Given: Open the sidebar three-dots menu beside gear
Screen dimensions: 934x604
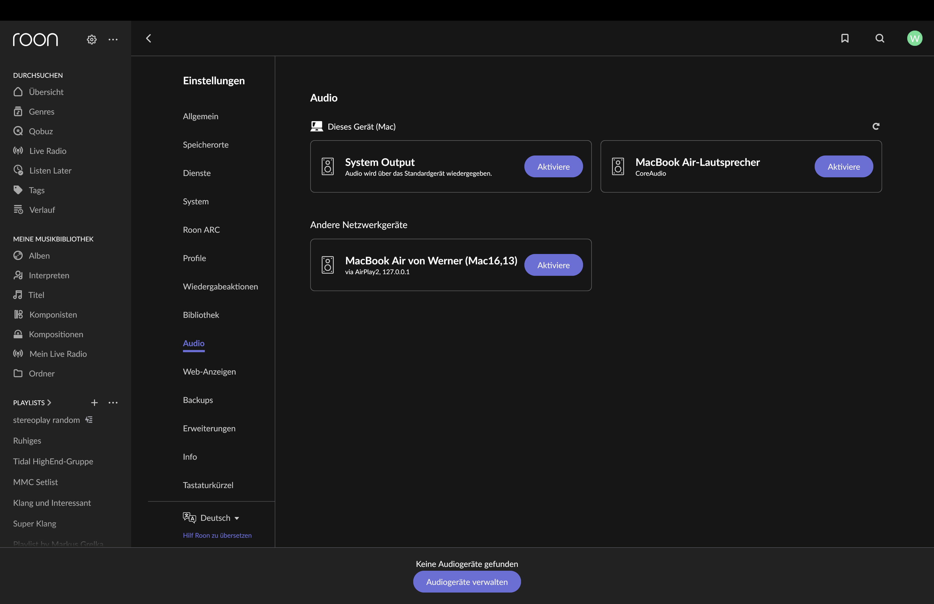Looking at the screenshot, I should pyautogui.click(x=113, y=39).
